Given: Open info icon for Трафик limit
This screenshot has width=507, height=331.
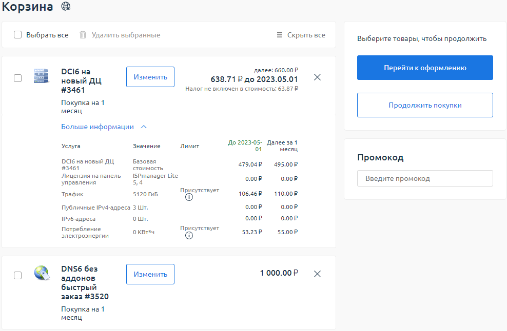Looking at the screenshot, I should [x=189, y=197].
